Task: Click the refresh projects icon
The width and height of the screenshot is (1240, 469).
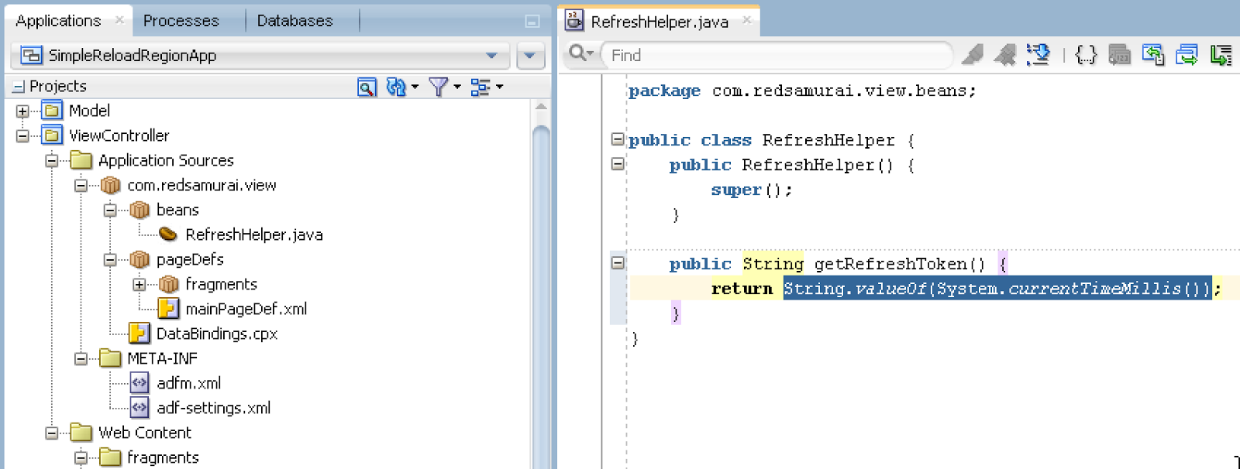Action: click(x=396, y=87)
